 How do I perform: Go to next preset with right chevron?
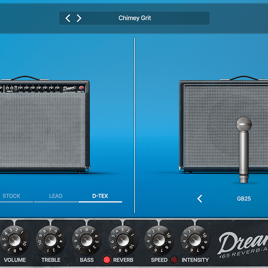79,18
